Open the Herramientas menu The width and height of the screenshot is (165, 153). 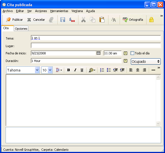(x=59, y=11)
